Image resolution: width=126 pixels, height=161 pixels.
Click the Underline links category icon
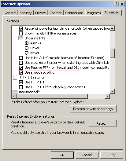21,38
